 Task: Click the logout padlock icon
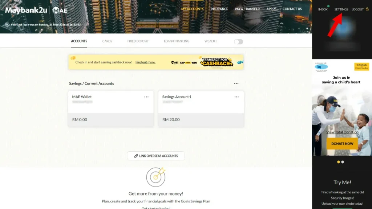(367, 9)
